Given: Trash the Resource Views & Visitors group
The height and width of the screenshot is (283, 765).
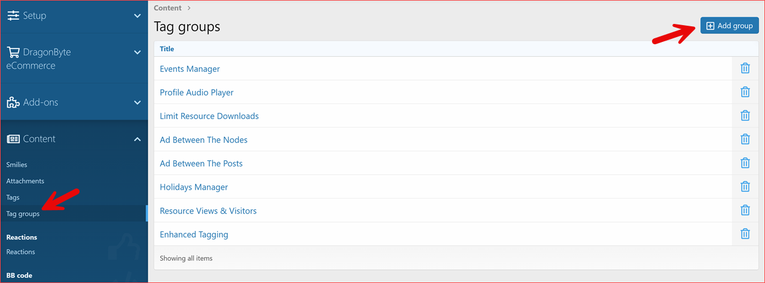Looking at the screenshot, I should (745, 211).
